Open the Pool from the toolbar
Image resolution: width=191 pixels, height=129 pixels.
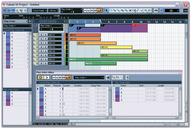coord(21,11)
